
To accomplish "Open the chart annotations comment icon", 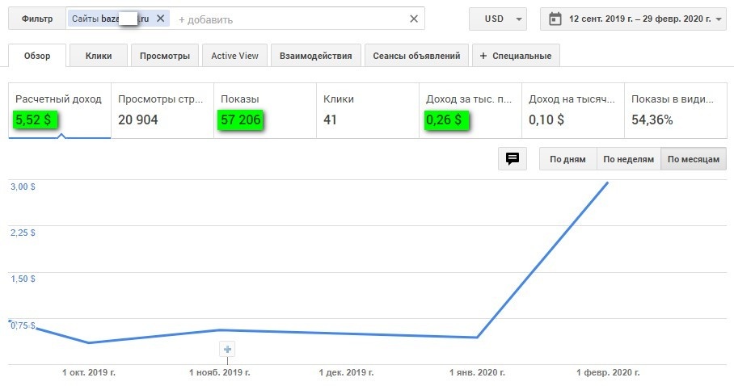I will coord(513,158).
